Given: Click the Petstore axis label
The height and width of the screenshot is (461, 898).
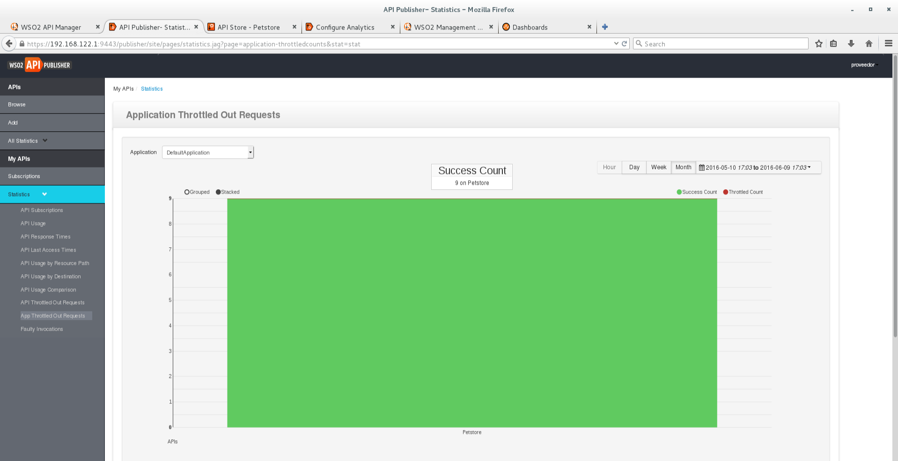Looking at the screenshot, I should (472, 432).
